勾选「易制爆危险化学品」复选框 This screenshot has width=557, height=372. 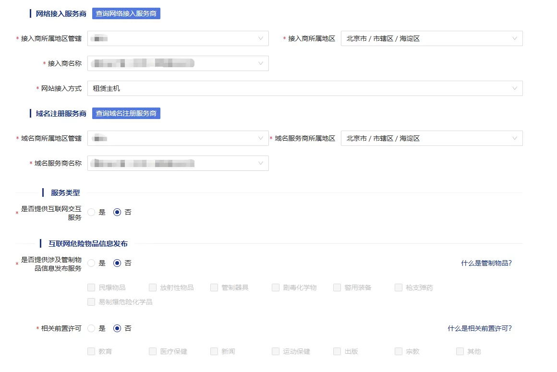90,302
